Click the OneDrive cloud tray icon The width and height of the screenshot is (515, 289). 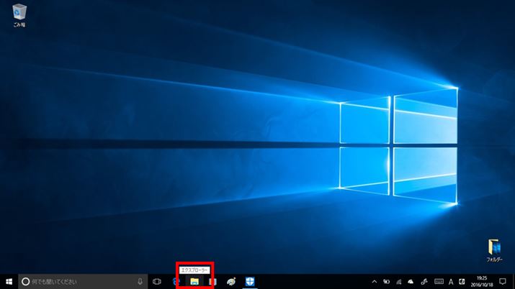pos(411,281)
